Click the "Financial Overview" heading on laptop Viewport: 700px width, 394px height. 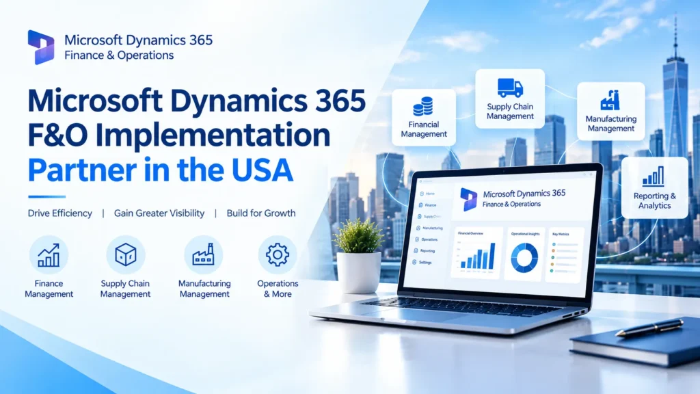point(470,233)
